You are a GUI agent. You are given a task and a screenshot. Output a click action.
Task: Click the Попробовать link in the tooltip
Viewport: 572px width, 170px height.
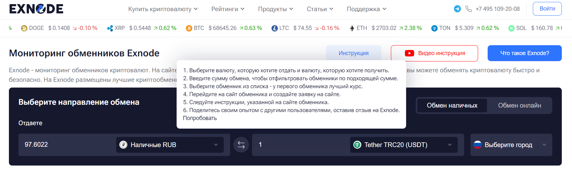tap(200, 118)
